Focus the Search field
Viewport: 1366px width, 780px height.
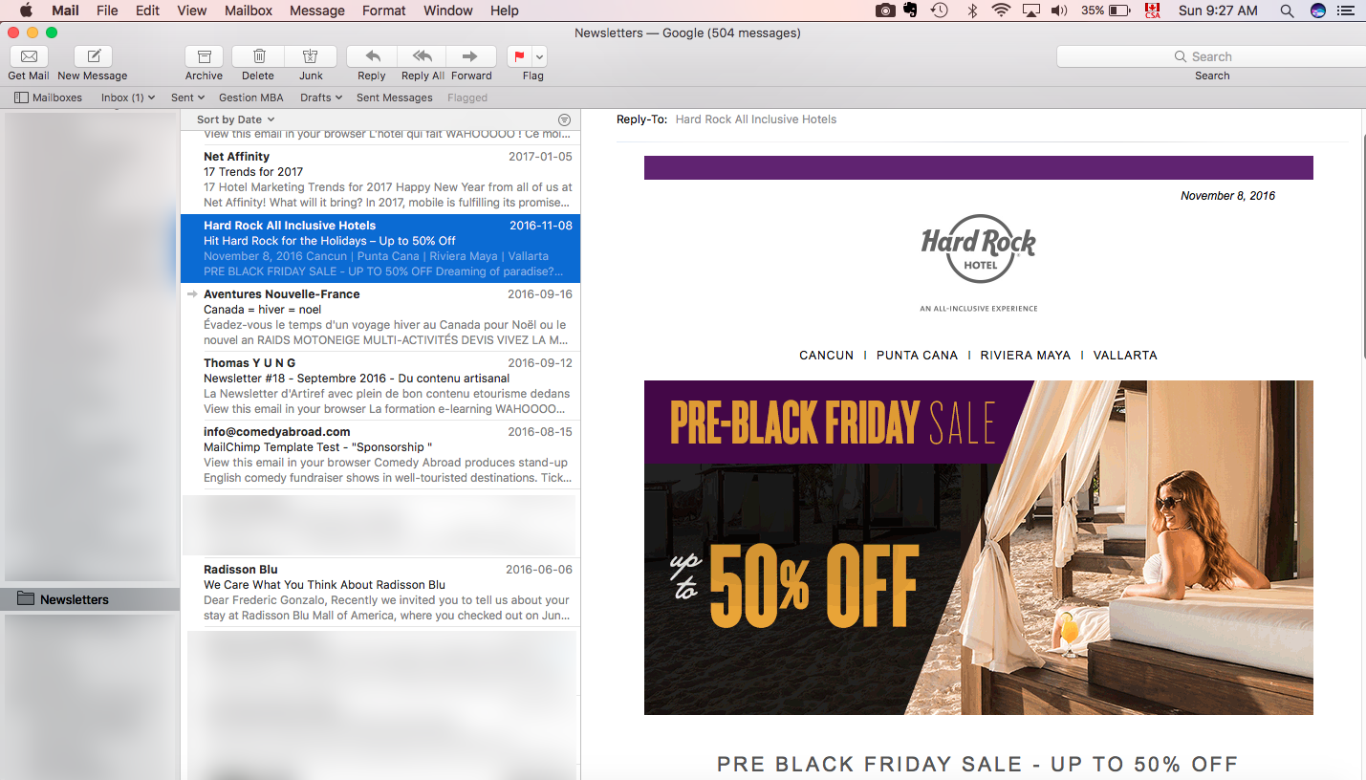pos(1211,56)
